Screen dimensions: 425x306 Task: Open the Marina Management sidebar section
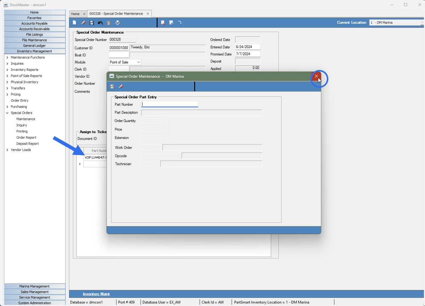pyautogui.click(x=35, y=286)
